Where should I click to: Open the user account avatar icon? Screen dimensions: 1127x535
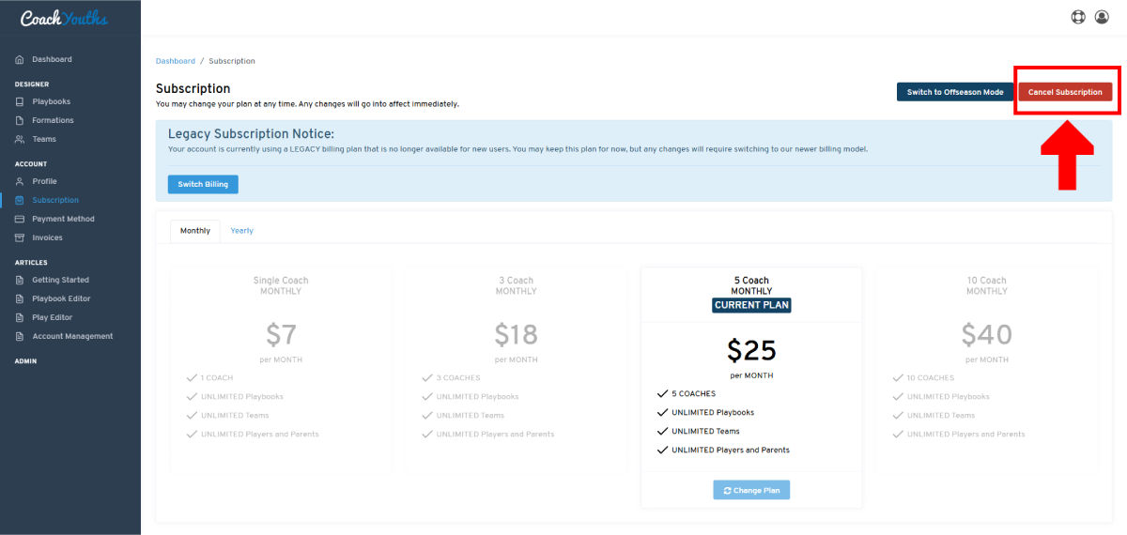(1102, 17)
